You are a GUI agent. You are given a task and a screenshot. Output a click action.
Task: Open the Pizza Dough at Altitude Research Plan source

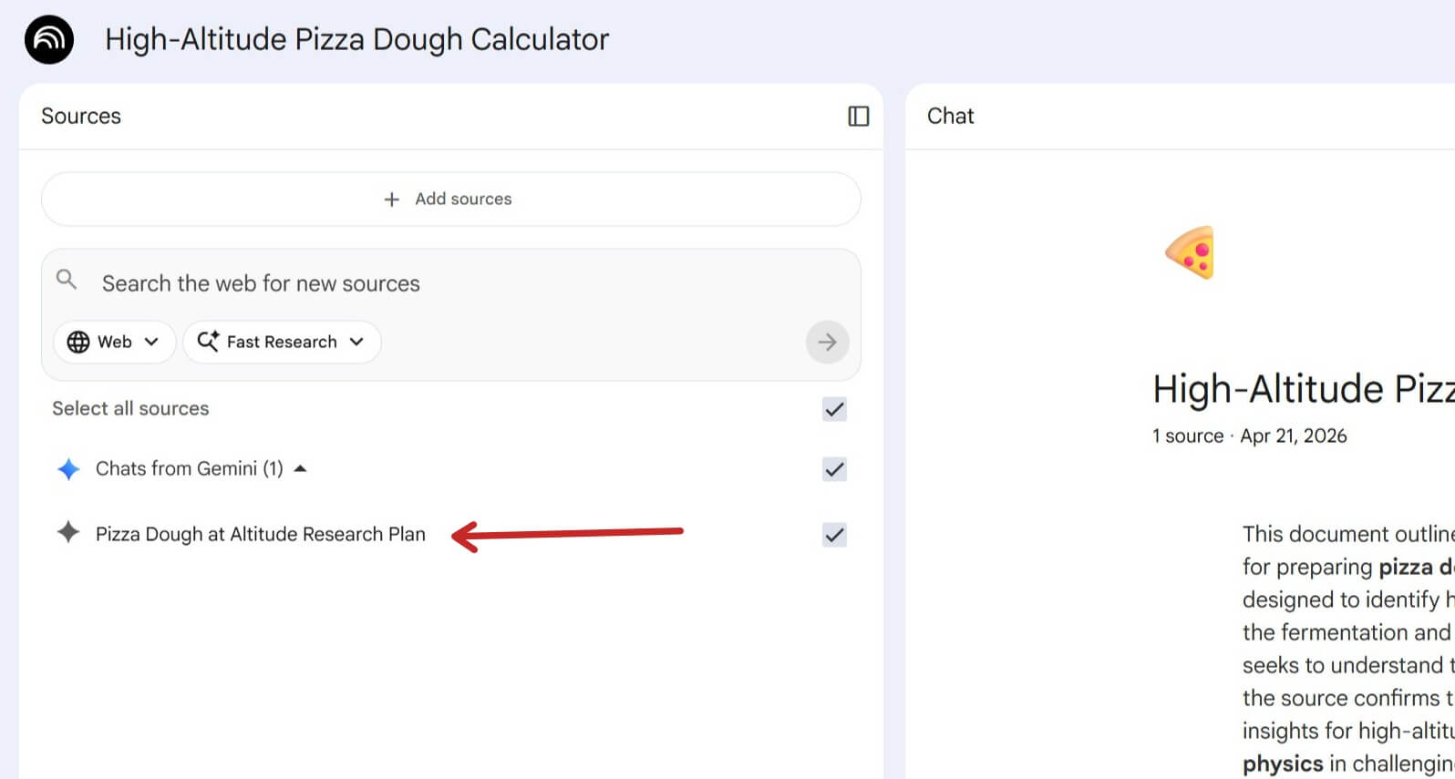[260, 534]
